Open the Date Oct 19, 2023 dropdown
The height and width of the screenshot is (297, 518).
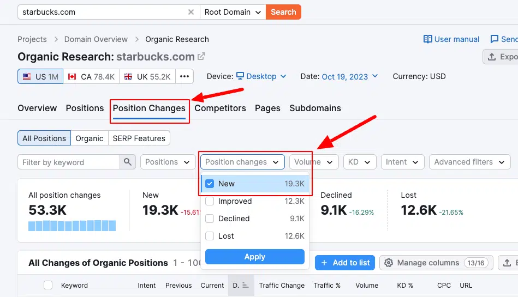pyautogui.click(x=350, y=76)
